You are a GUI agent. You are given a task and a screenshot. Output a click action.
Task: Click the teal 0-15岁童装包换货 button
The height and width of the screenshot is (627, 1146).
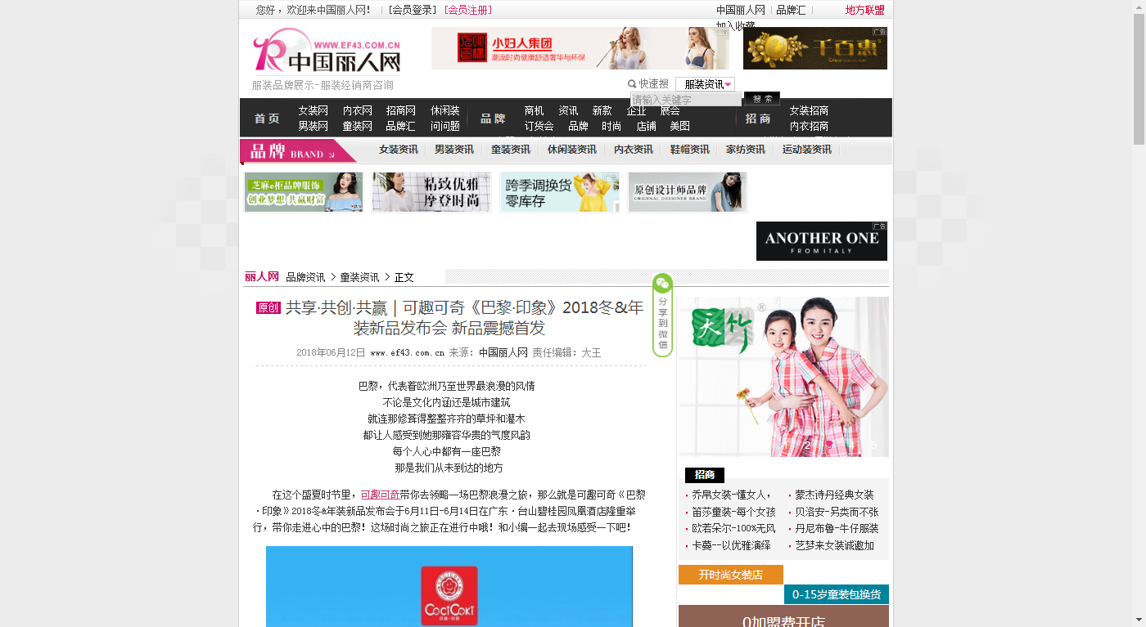pyautogui.click(x=837, y=594)
